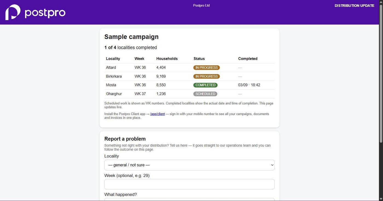Click the Sample campaign heading
This screenshot has width=383, height=201.
pos(131,37)
